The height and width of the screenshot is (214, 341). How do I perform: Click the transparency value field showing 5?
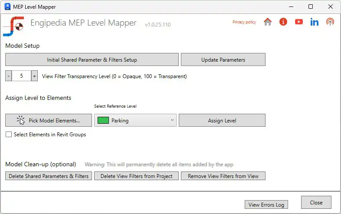coord(21,76)
